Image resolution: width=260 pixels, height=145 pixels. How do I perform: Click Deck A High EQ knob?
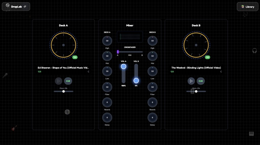tap(107, 41)
